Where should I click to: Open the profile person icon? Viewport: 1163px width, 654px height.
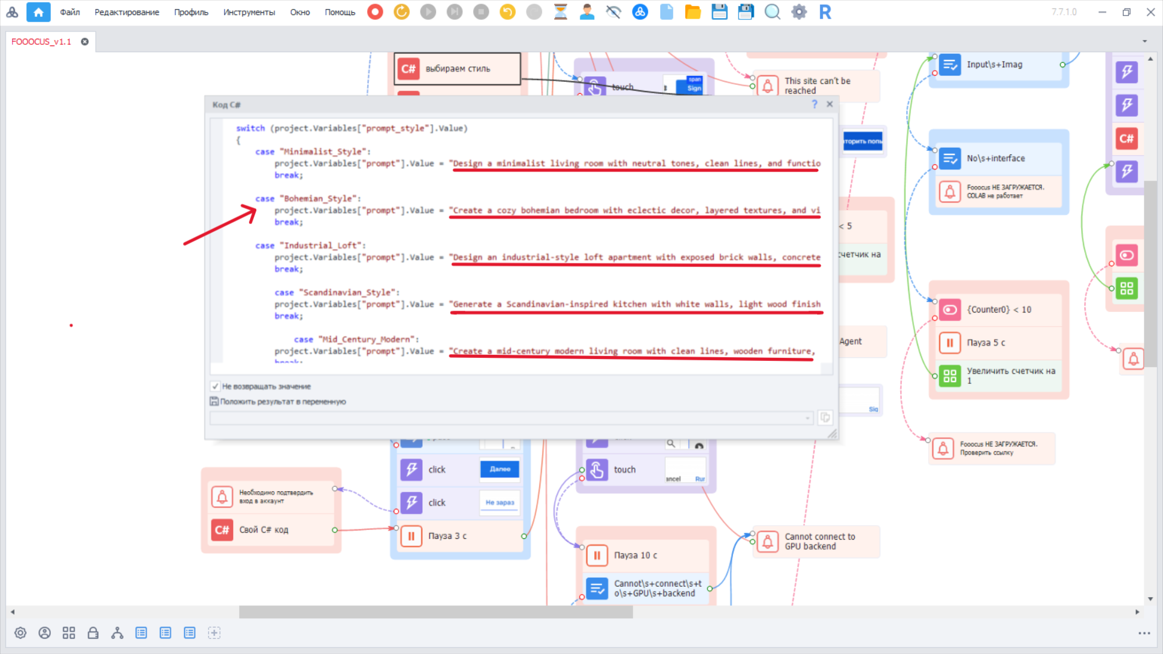click(586, 12)
